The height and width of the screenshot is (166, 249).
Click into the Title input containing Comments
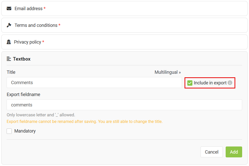pyautogui.click(x=94, y=83)
